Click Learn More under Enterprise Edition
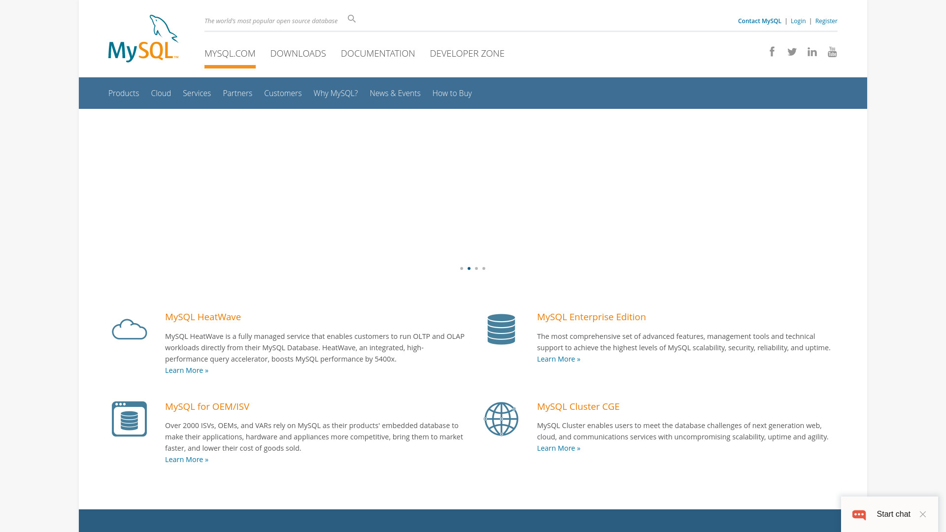This screenshot has width=946, height=532. point(559,359)
